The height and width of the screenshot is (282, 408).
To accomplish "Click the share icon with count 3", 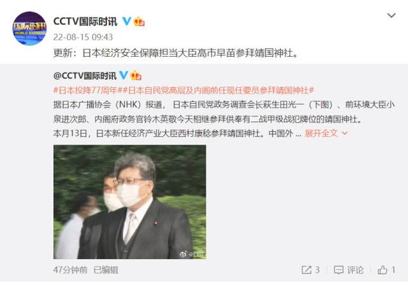I will click(x=306, y=270).
